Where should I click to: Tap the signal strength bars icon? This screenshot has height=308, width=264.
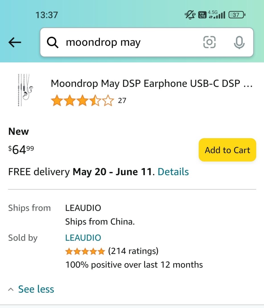click(x=220, y=15)
